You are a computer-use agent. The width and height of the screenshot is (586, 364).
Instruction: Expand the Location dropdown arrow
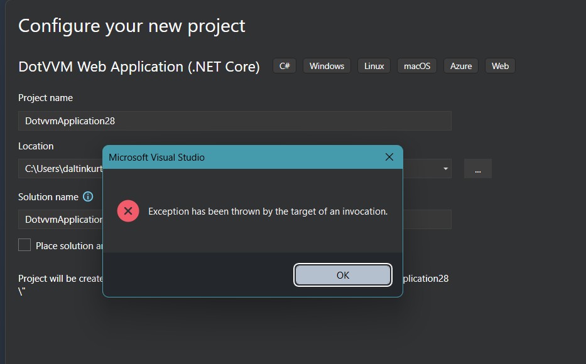coord(445,169)
